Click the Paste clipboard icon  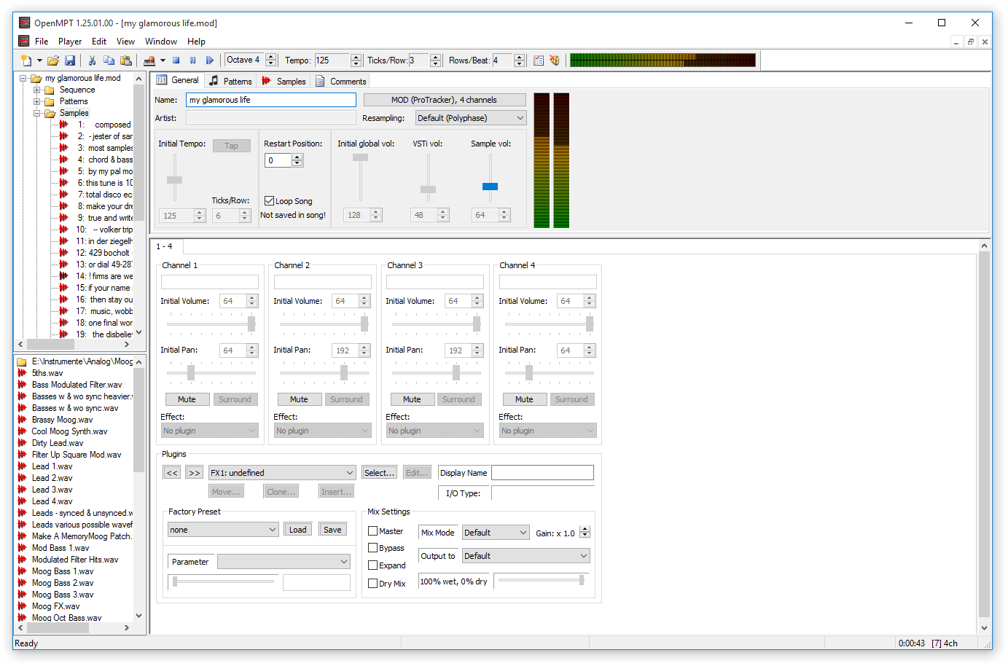pyautogui.click(x=126, y=60)
